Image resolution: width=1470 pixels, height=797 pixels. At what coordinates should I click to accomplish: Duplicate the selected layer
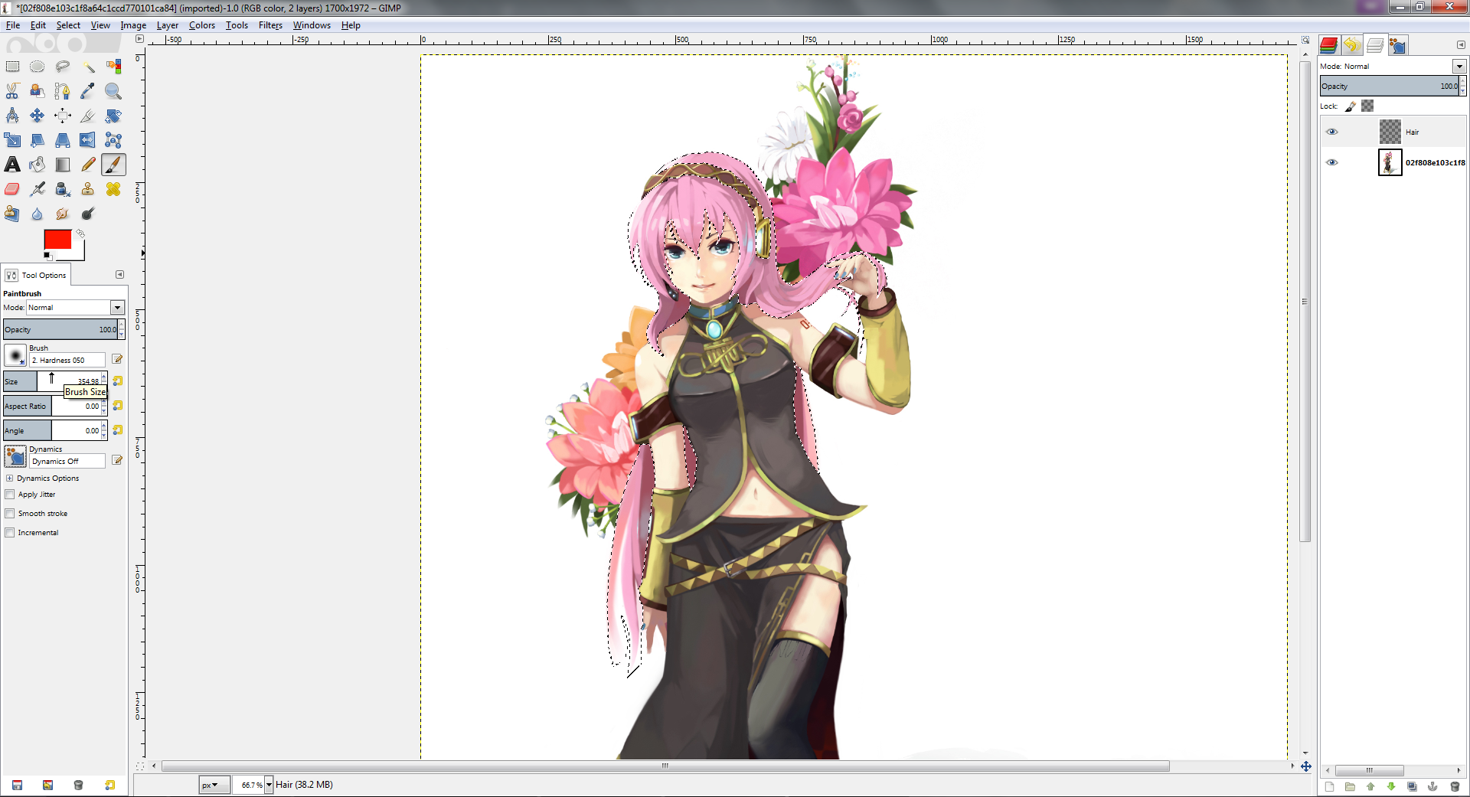click(1412, 786)
